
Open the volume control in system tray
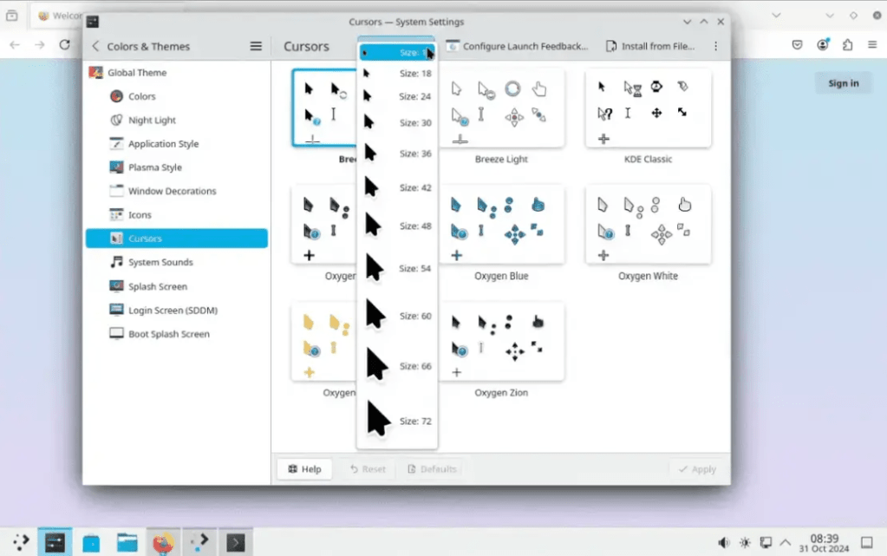click(724, 543)
